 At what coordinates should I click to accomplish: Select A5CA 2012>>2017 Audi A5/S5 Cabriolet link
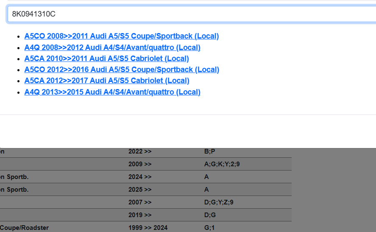coord(106,81)
